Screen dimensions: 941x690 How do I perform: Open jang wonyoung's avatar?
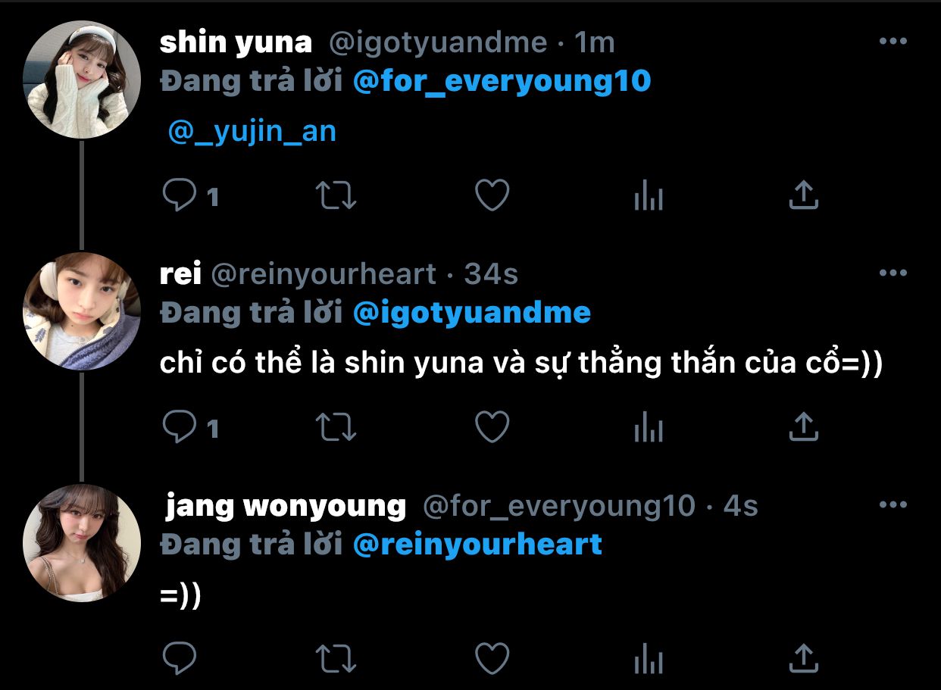click(x=82, y=543)
